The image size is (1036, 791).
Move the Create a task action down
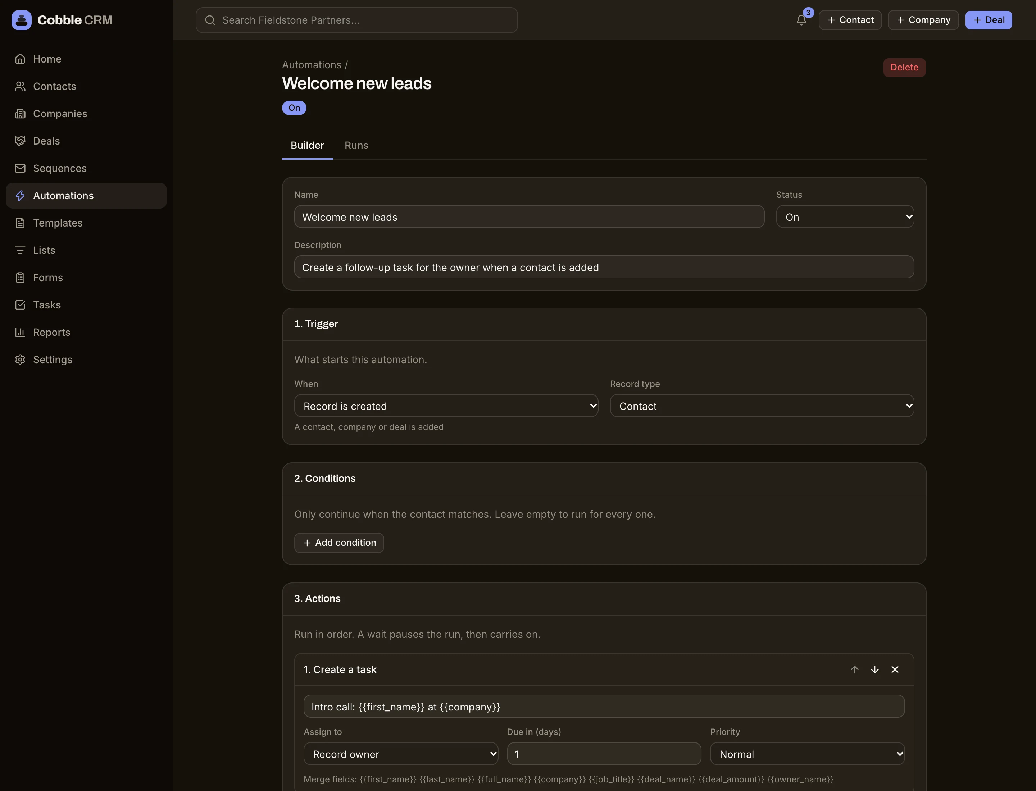pos(875,669)
